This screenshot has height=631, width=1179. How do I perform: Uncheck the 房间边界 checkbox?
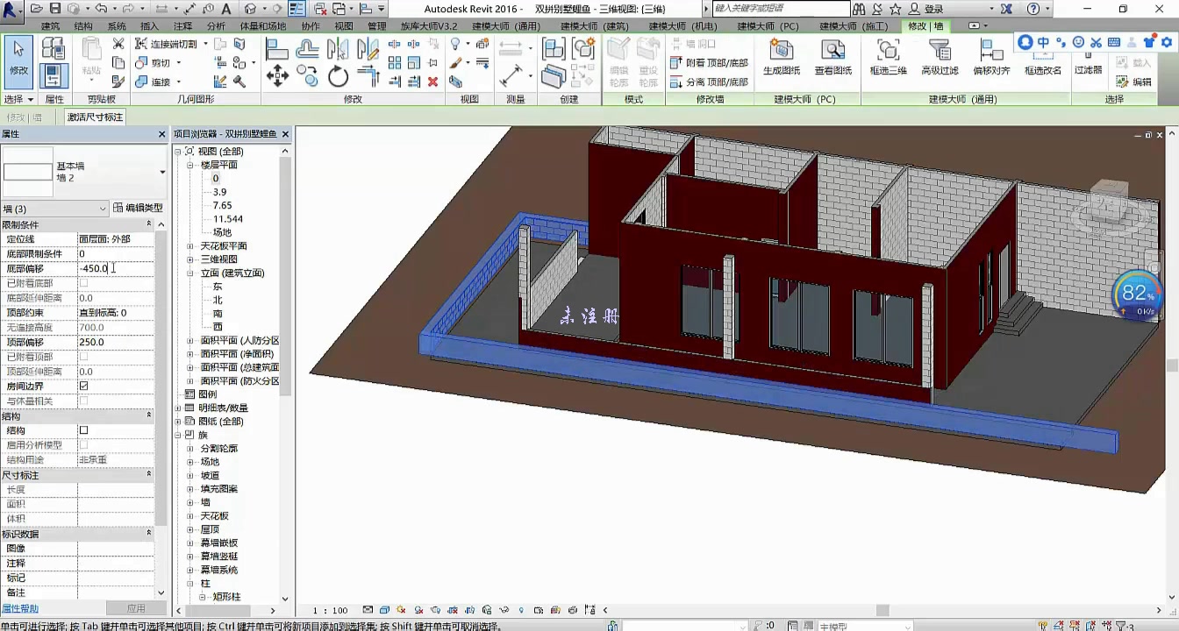click(83, 386)
